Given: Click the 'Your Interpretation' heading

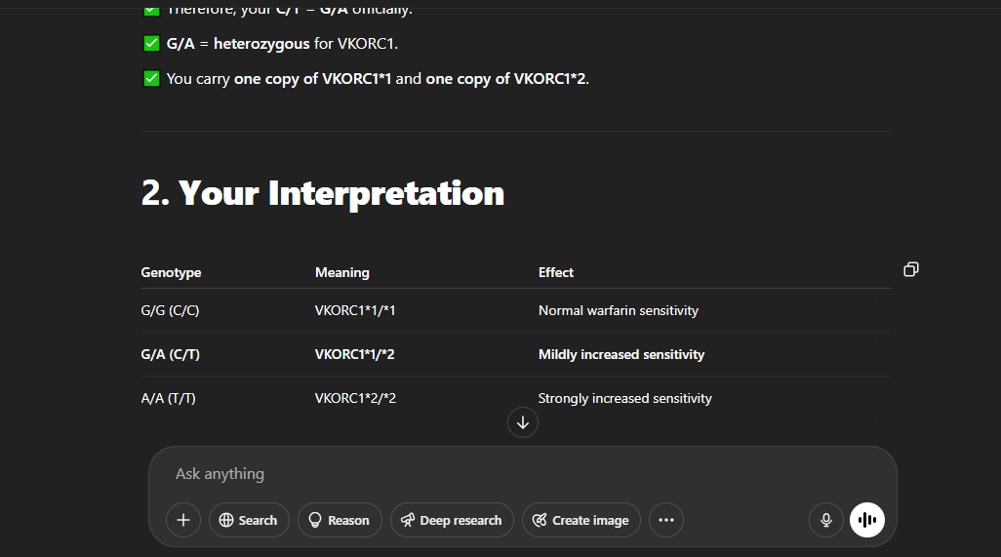Looking at the screenshot, I should (x=323, y=193).
